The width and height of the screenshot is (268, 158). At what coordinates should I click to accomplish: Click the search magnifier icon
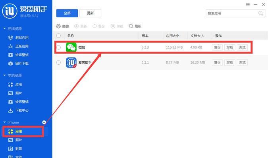point(260,13)
